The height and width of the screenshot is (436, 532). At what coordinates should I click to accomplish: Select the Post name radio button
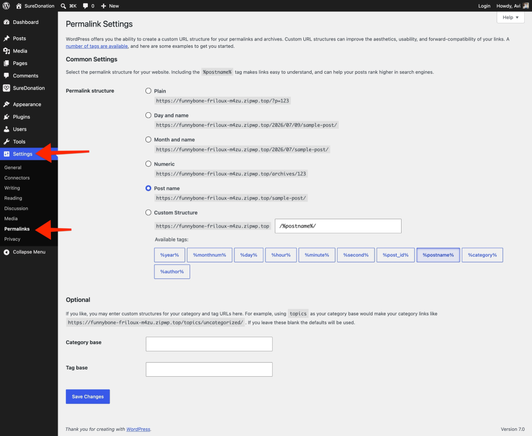click(x=148, y=188)
